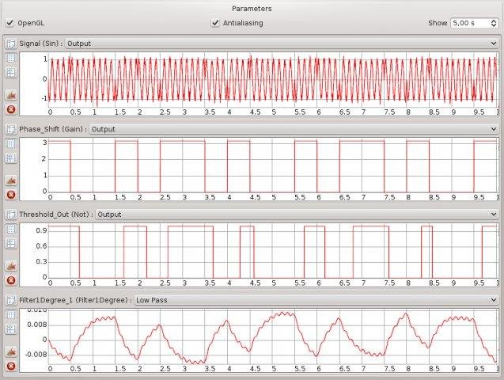Disable the OpenGL checkbox
Screen dimensions: 504x380
point(10,23)
